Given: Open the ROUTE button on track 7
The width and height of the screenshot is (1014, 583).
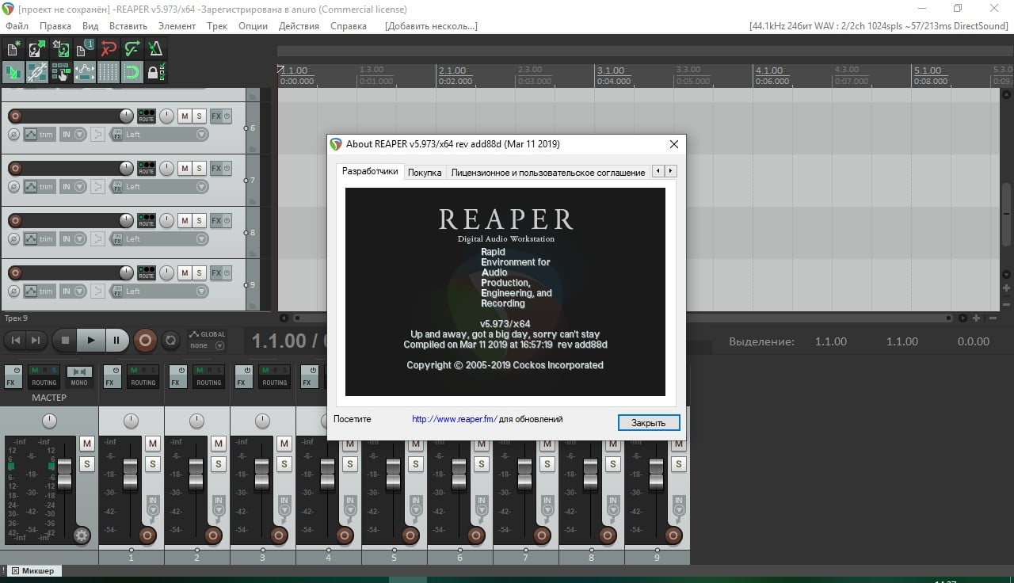Looking at the screenshot, I should click(x=147, y=168).
